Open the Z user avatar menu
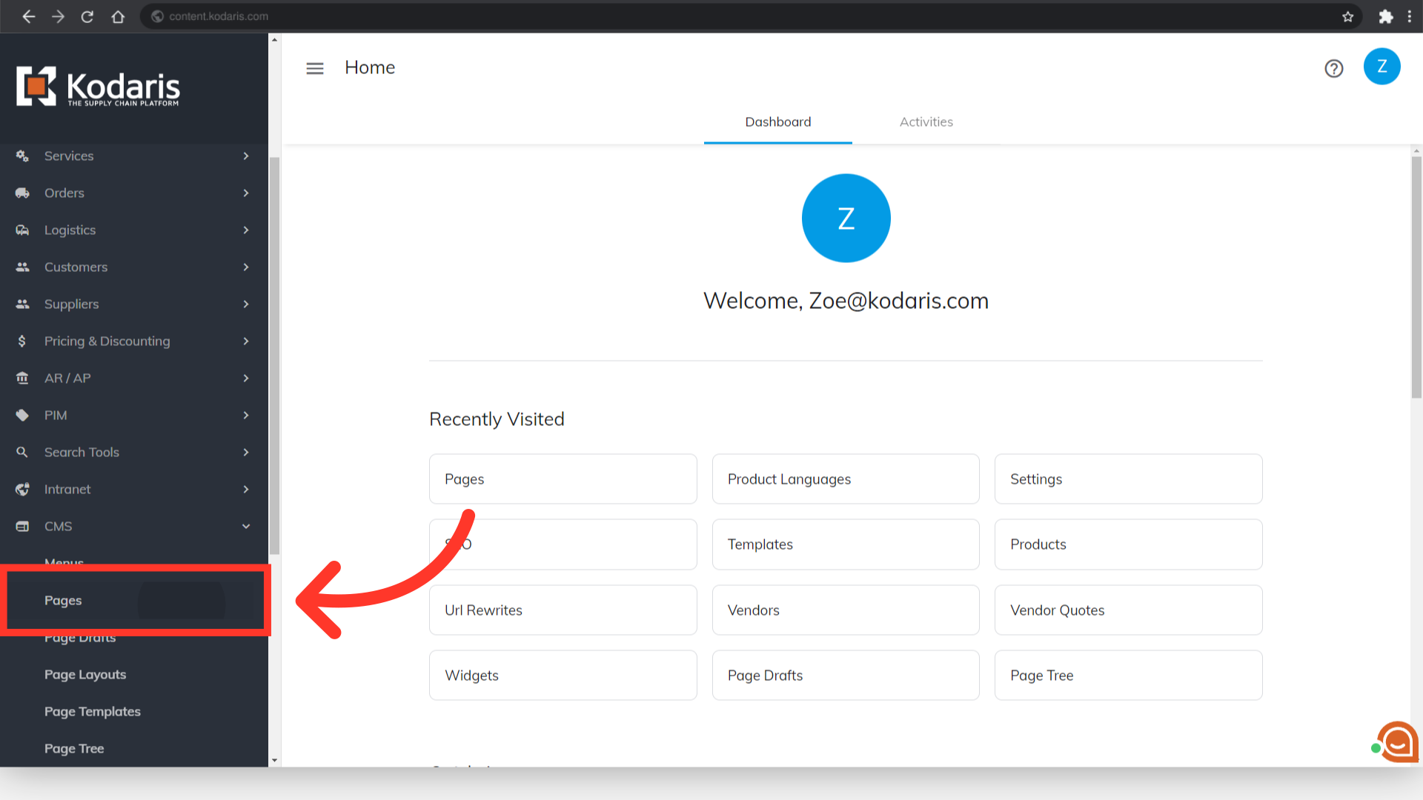This screenshot has height=800, width=1423. tap(1381, 67)
